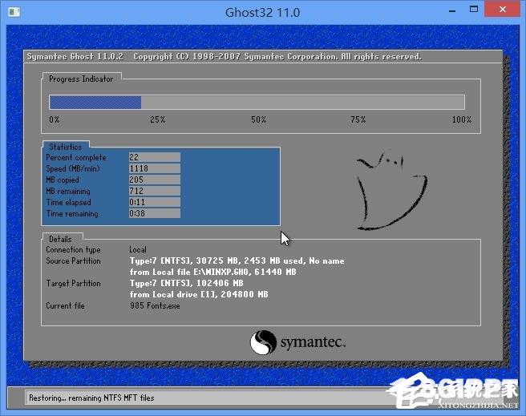Click the MB remaining value 712

154,191
